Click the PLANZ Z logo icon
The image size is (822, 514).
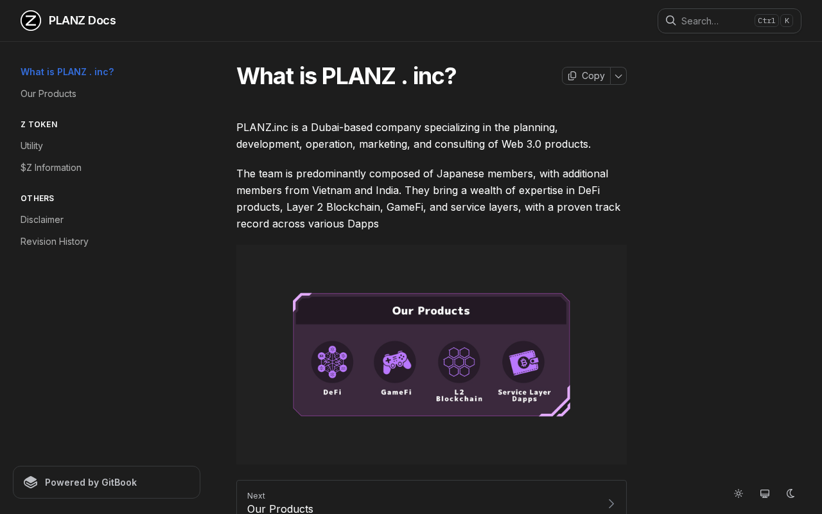[x=31, y=21]
